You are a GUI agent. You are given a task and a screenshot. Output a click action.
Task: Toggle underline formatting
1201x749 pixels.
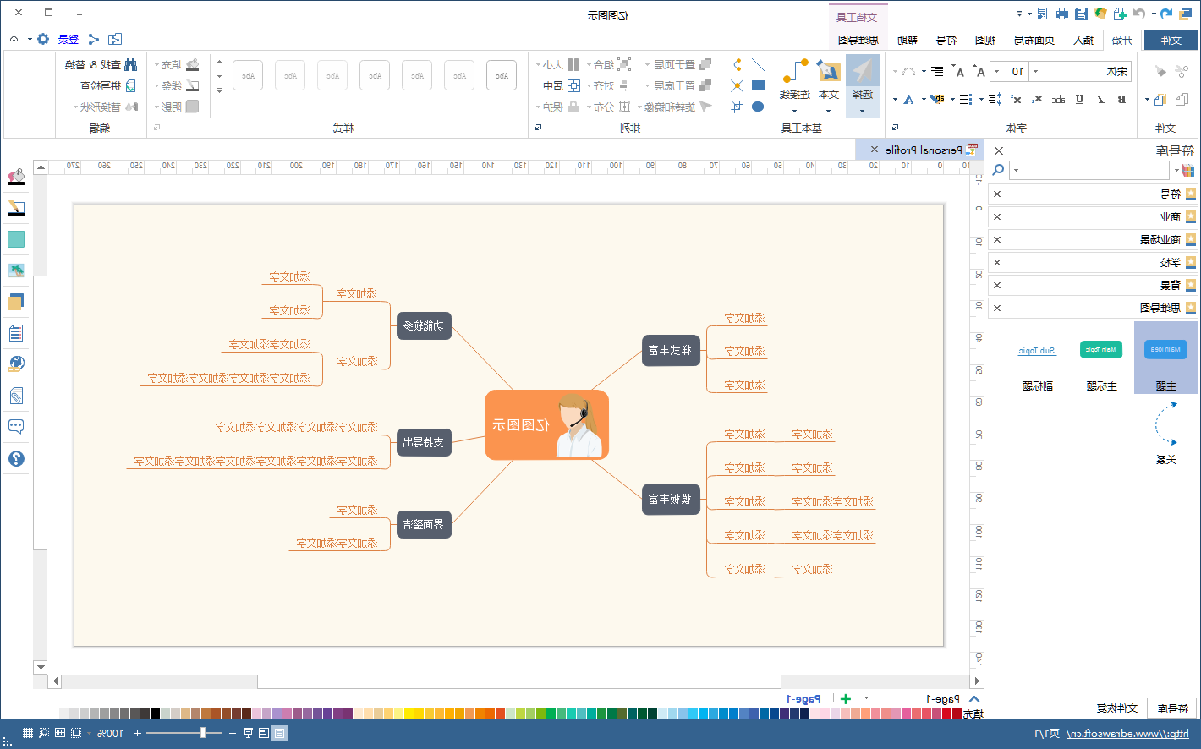(1079, 99)
